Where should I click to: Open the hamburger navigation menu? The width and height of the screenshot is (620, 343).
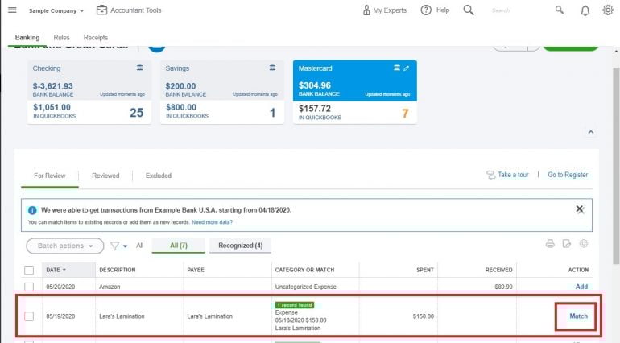(12, 10)
